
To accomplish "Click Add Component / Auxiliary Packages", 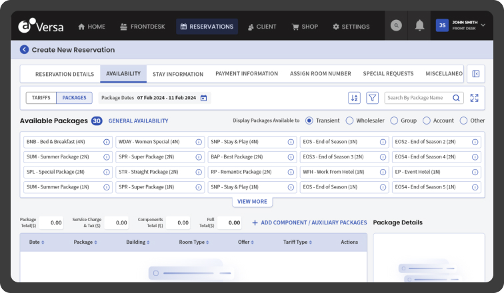I will pyautogui.click(x=309, y=222).
